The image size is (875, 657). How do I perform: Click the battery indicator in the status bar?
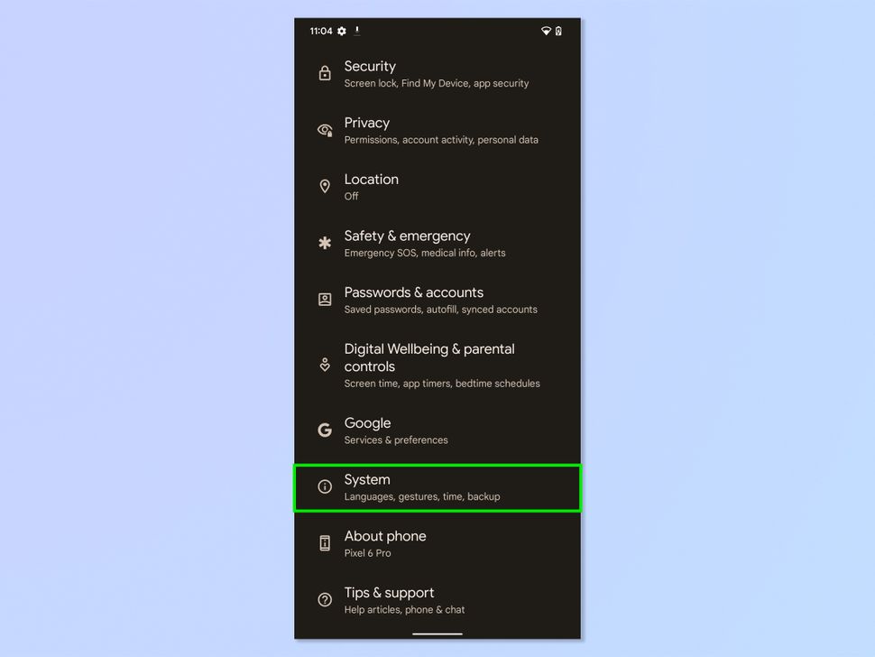pos(559,31)
